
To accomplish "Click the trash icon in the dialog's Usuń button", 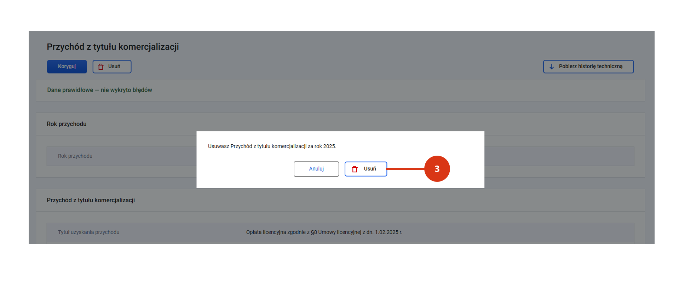I will (x=355, y=169).
